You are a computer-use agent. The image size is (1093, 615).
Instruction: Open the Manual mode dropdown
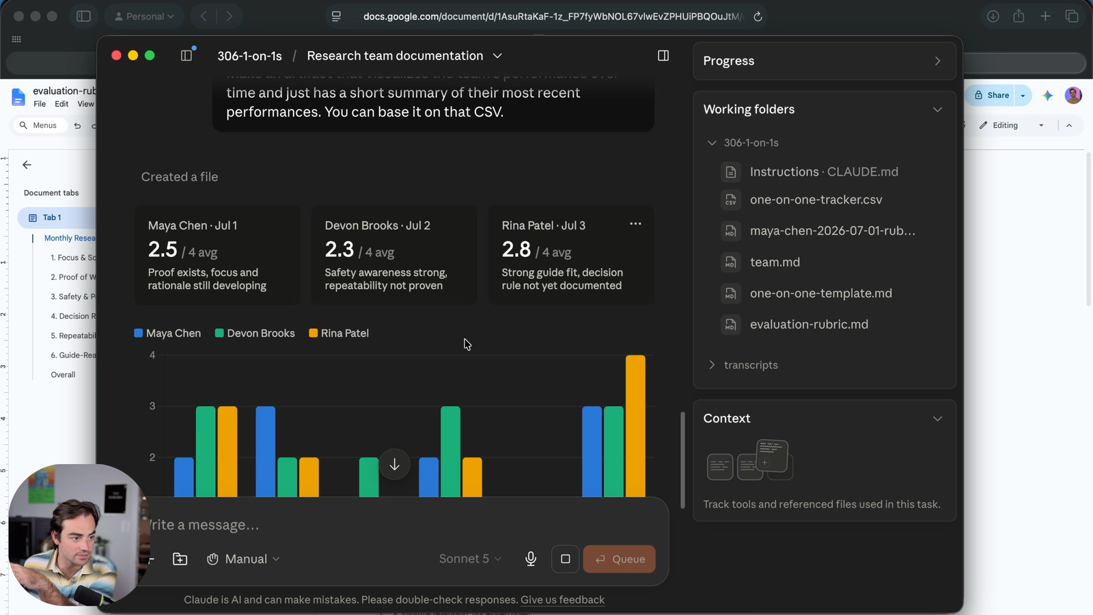pyautogui.click(x=243, y=559)
